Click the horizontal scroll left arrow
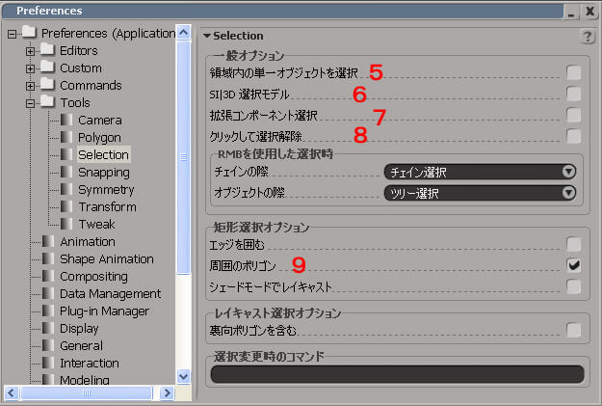Image resolution: width=602 pixels, height=406 pixels. [x=12, y=392]
